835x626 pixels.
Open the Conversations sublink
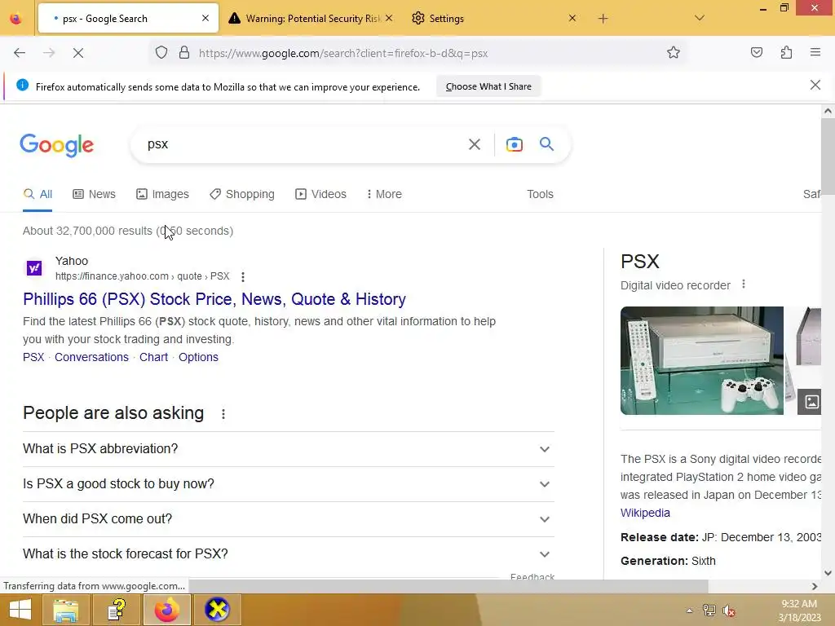tap(91, 357)
